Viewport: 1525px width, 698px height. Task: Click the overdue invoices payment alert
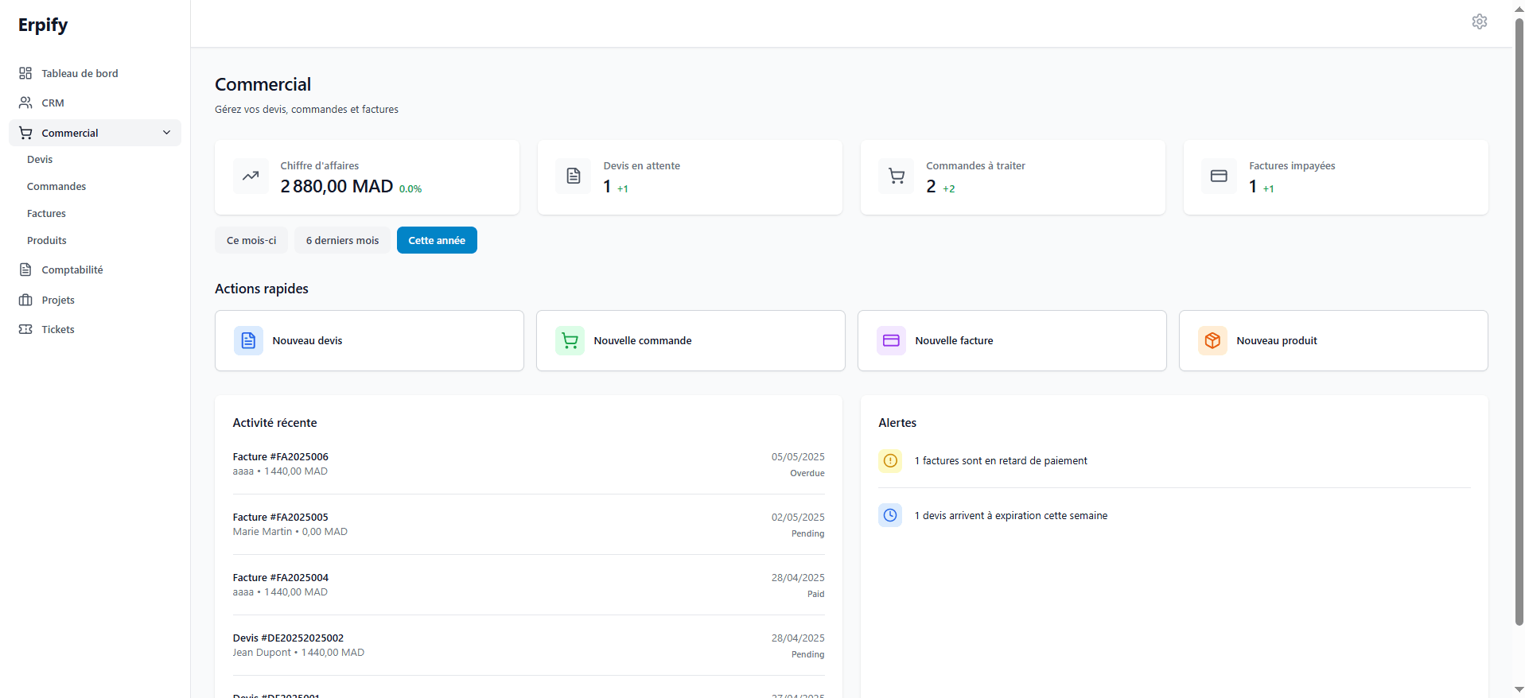1000,461
